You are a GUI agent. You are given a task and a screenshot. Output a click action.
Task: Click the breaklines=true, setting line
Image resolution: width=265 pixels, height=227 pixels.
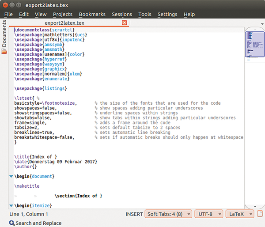click(34, 132)
